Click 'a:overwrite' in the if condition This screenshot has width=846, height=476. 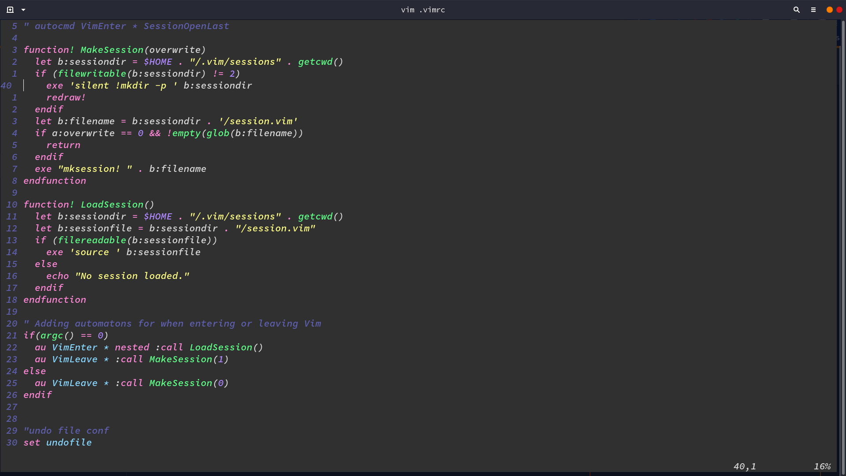(83, 133)
